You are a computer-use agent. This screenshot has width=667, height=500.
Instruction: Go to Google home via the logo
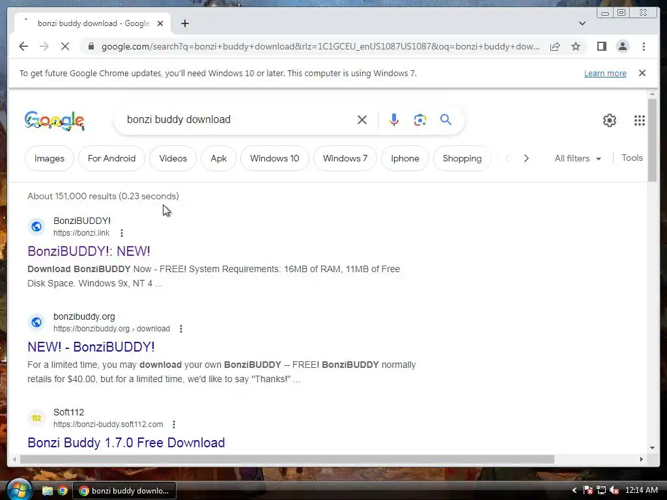[x=55, y=120]
